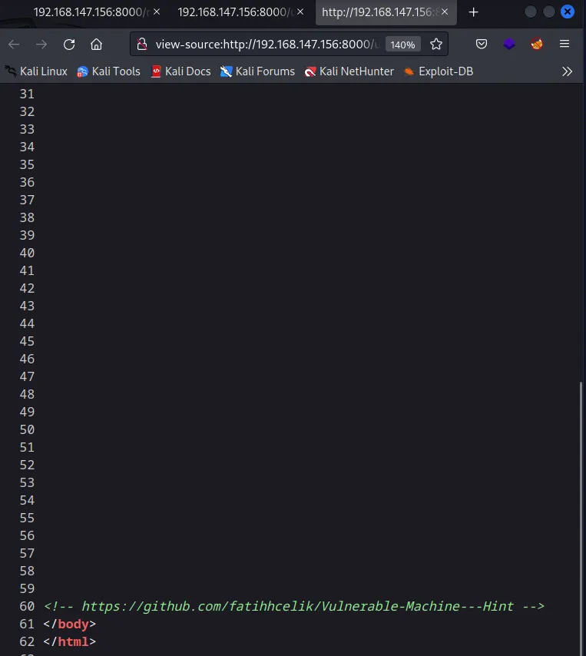Click the closing html tag line 62

point(69,641)
